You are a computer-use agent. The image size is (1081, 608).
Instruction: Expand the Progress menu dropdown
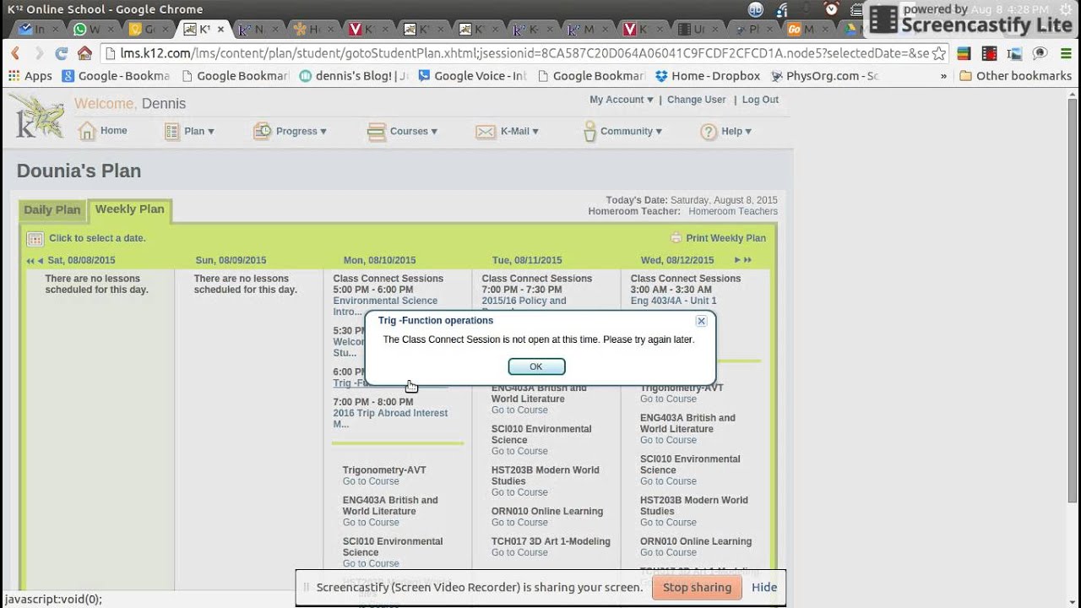coord(323,132)
